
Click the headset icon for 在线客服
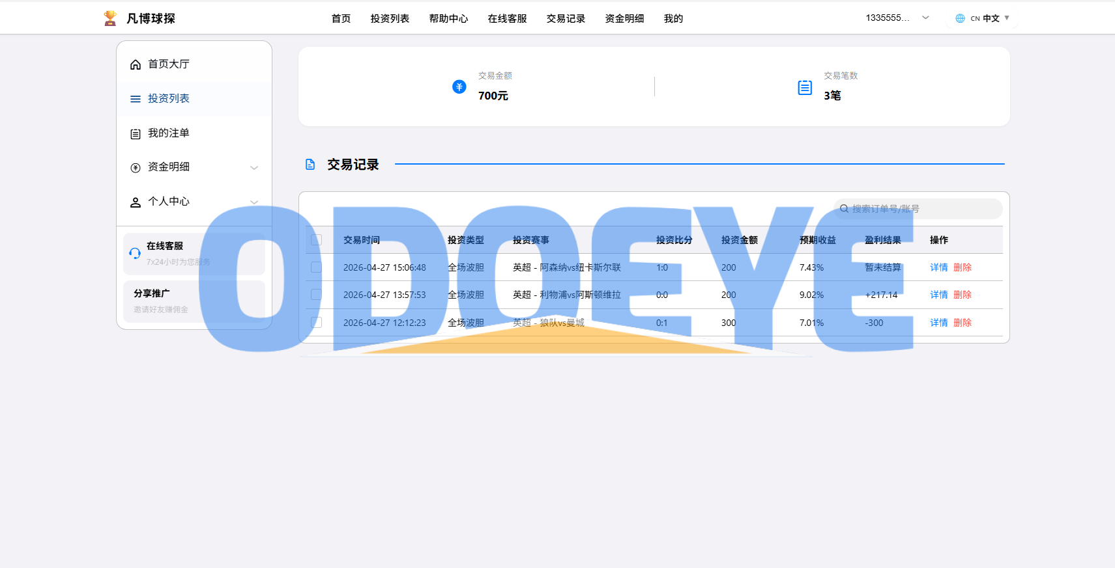click(x=135, y=253)
